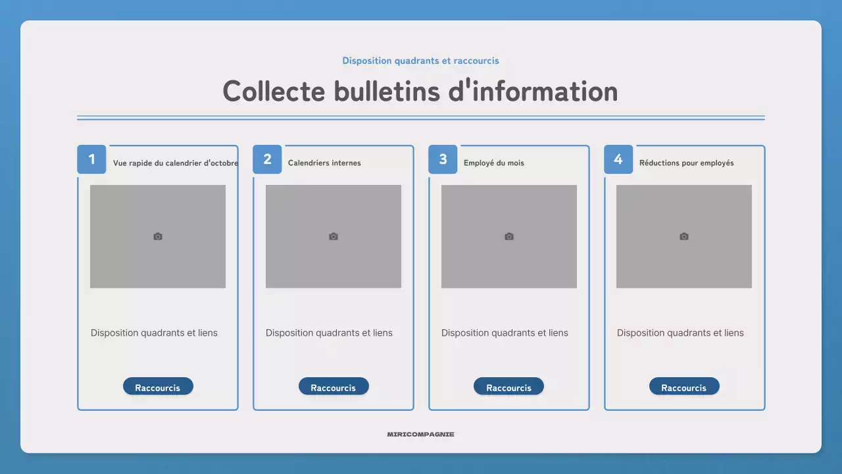842x474 pixels.
Task: Select the number 4 badge
Action: 618,159
